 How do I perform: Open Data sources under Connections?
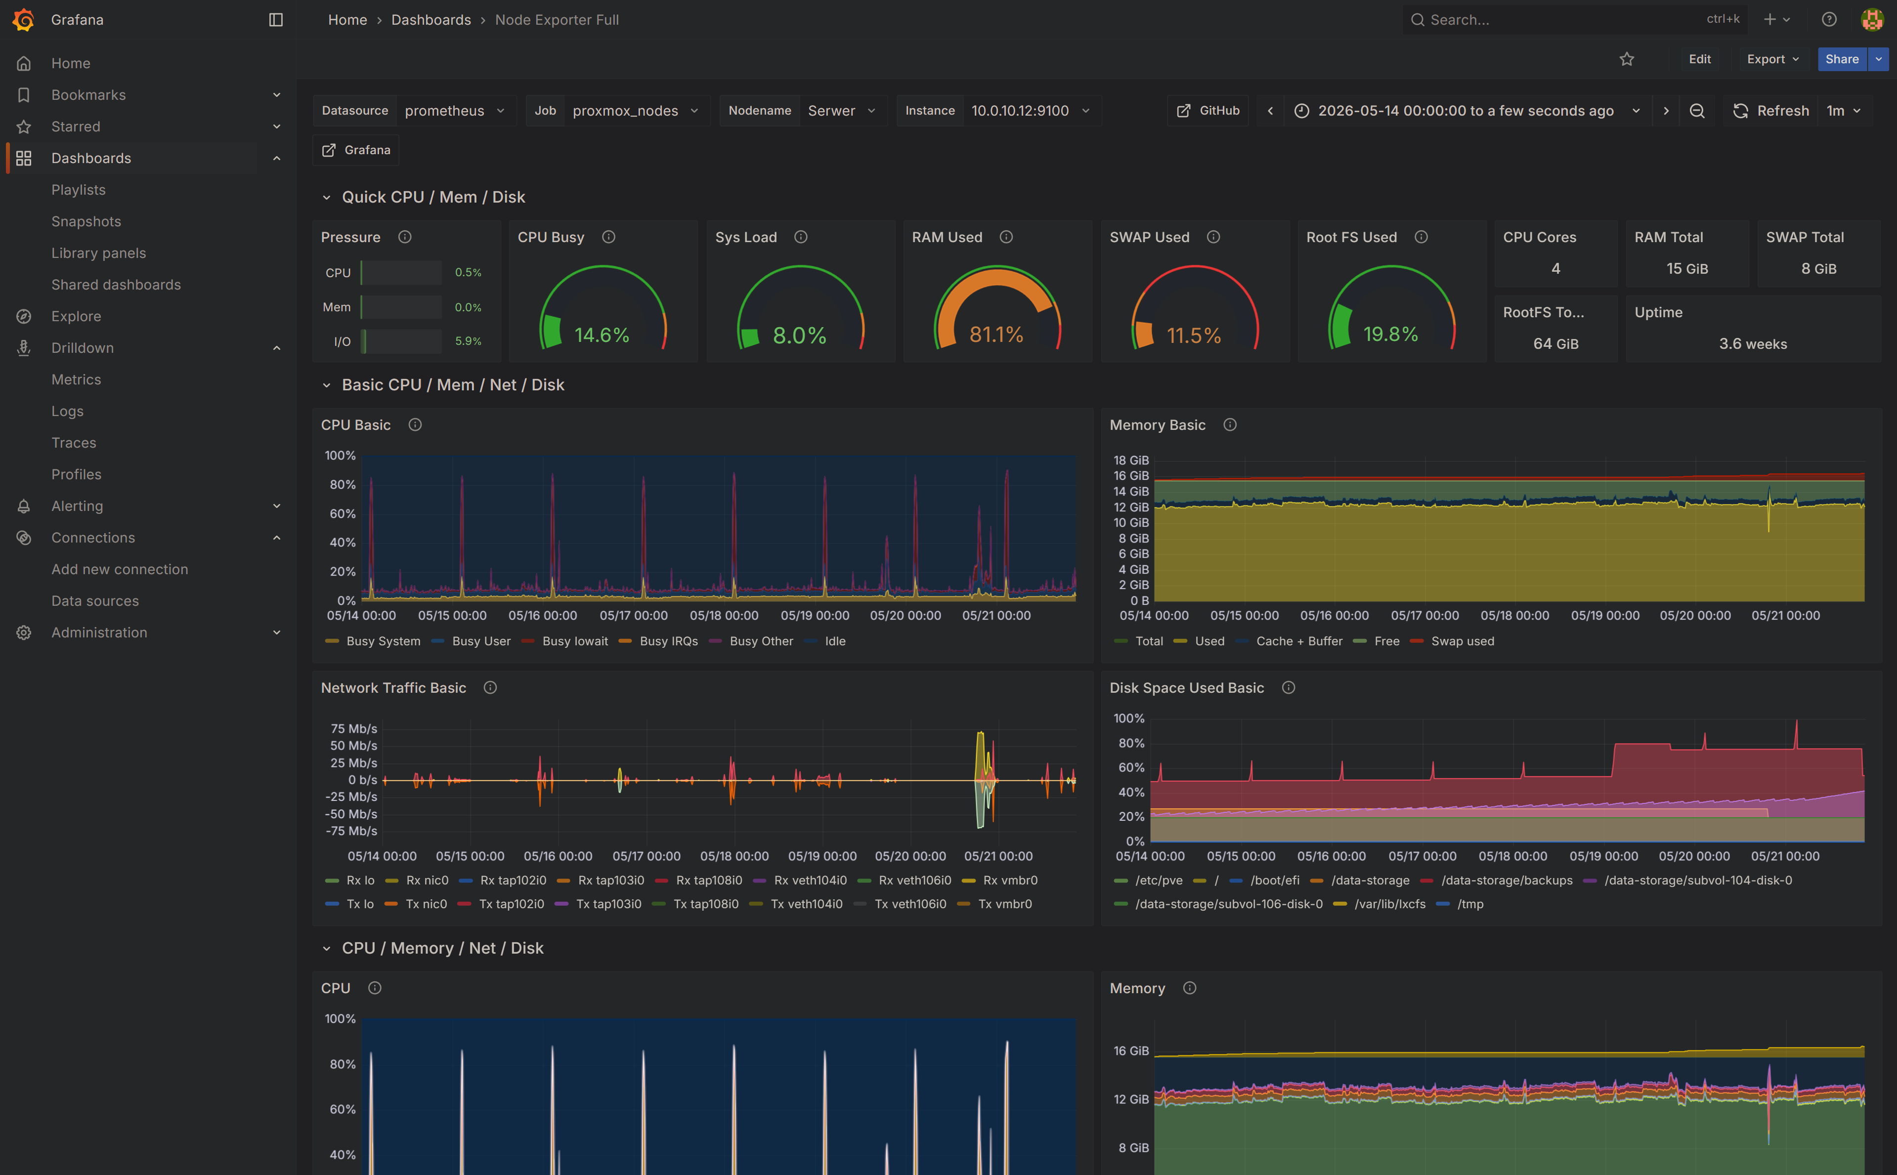[95, 601]
